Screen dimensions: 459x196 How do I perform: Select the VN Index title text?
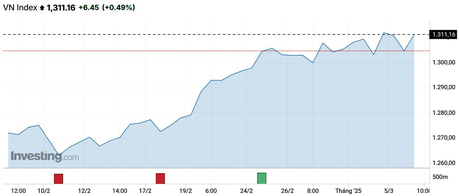20,7
